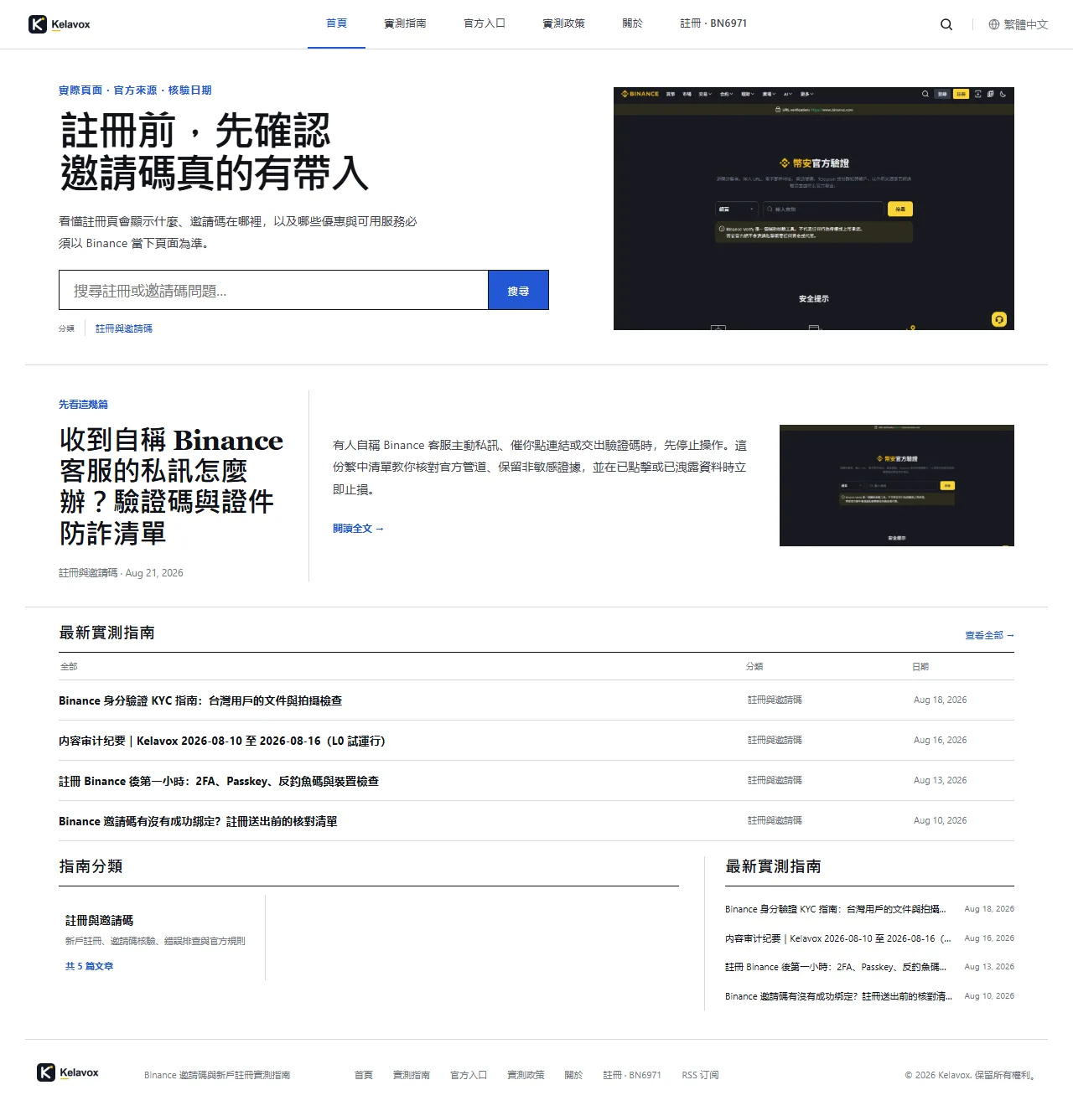
Task: Click the footer 實測指南 link
Action: click(x=411, y=1075)
